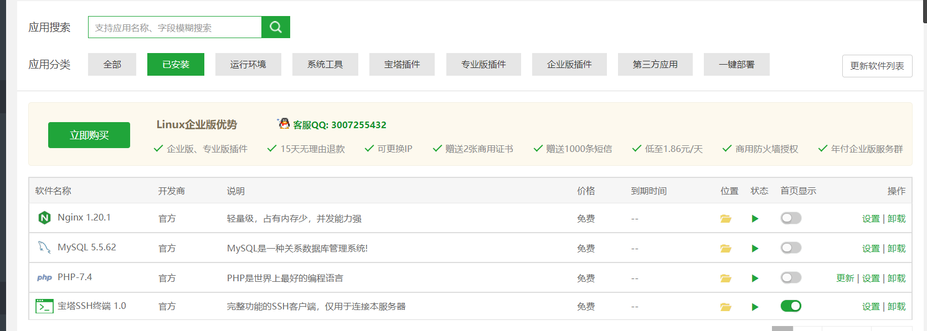Enable Nginx homepage display switch
The height and width of the screenshot is (331, 927).
[x=791, y=218]
